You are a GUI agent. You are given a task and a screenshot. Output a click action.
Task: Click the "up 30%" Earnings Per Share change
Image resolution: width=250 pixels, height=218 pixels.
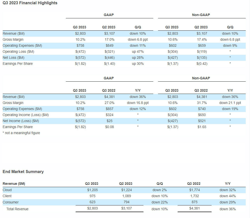coord(138,64)
